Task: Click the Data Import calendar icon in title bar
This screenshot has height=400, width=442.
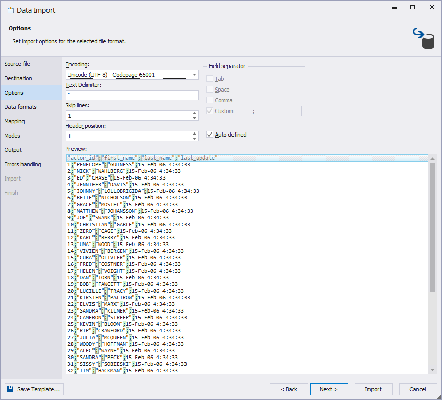Action: tap(10, 10)
